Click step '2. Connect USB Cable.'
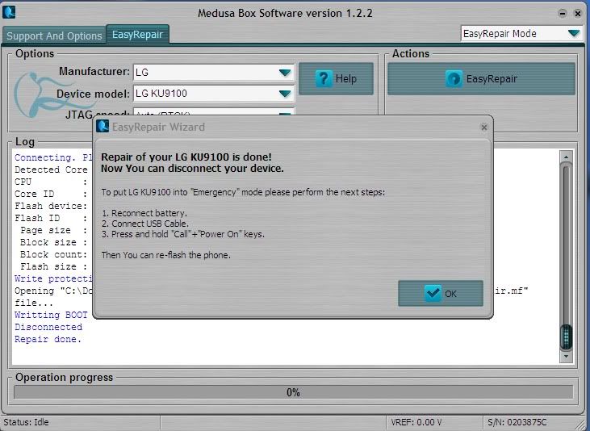Screen dimensions: 590x431 tap(145, 224)
